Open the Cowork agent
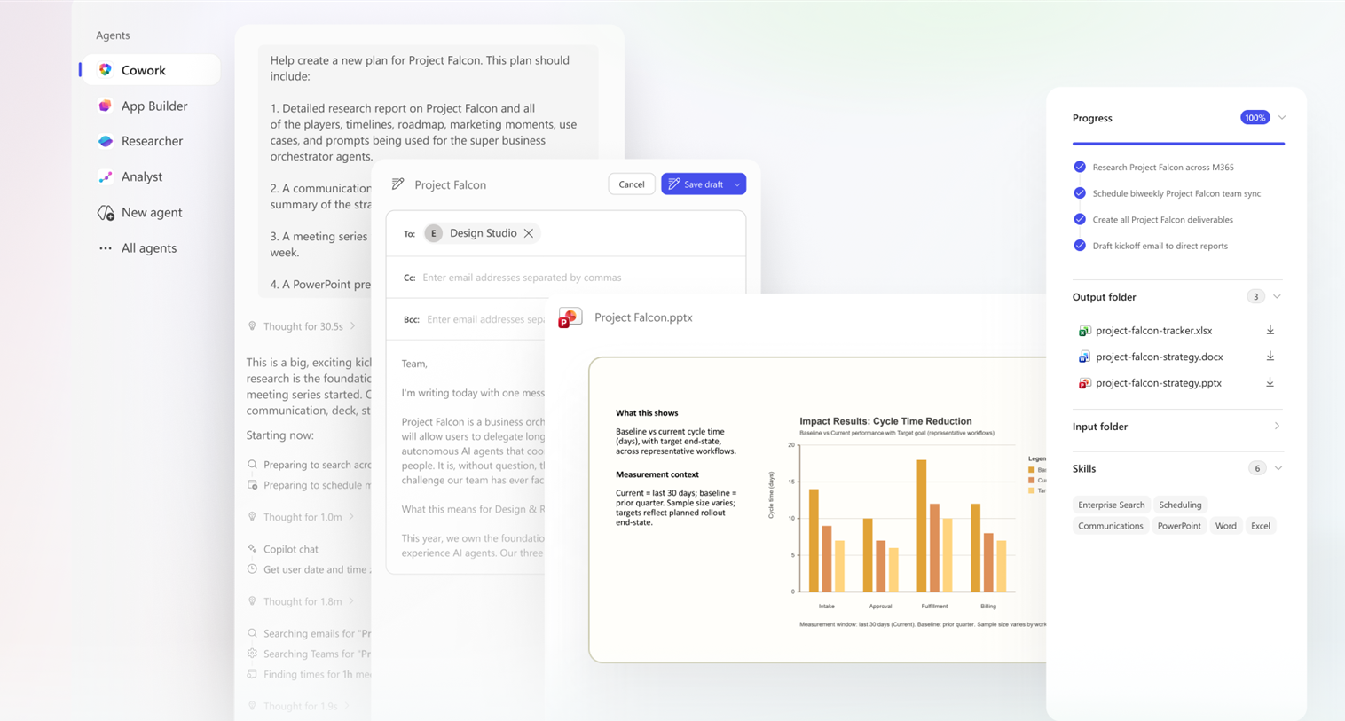Image resolution: width=1345 pixels, height=721 pixels. pyautogui.click(x=150, y=70)
